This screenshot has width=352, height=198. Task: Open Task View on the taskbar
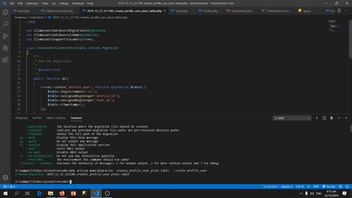click(x=28, y=193)
